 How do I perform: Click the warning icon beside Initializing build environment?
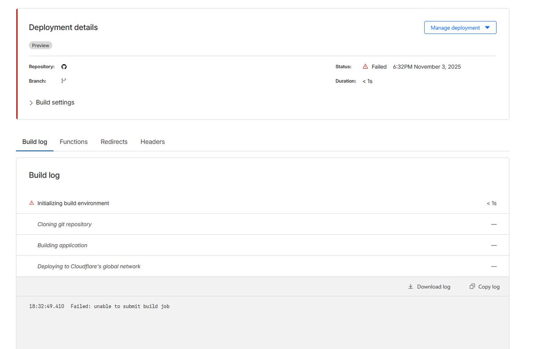coord(32,203)
